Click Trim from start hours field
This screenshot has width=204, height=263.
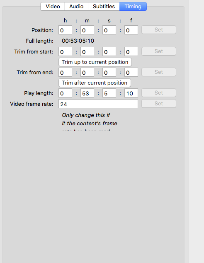coord(65,51)
